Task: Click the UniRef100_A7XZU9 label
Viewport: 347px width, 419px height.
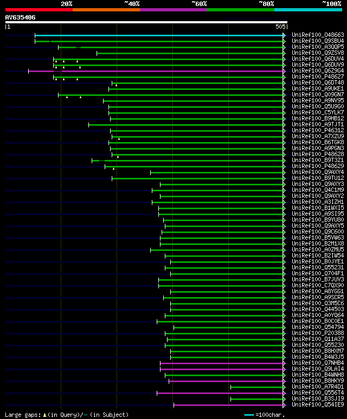Action: tap(318, 136)
